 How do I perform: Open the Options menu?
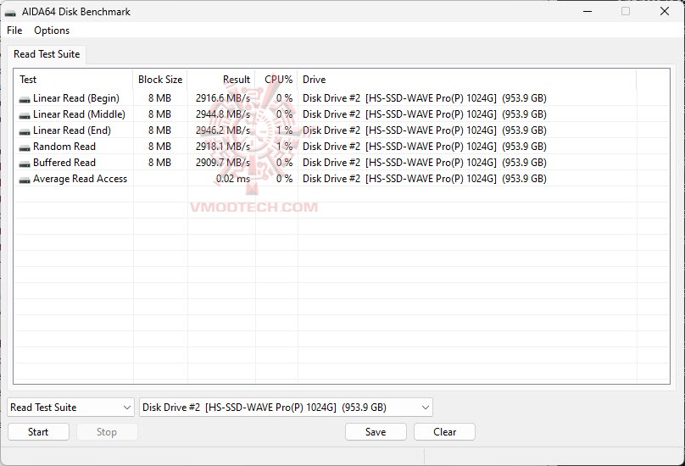tap(52, 31)
